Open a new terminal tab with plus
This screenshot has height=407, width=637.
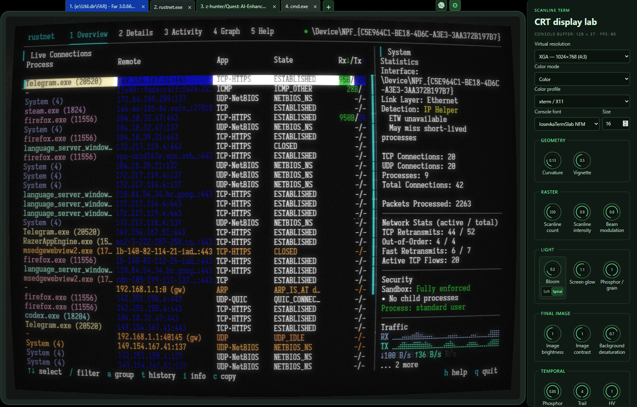pyautogui.click(x=328, y=7)
